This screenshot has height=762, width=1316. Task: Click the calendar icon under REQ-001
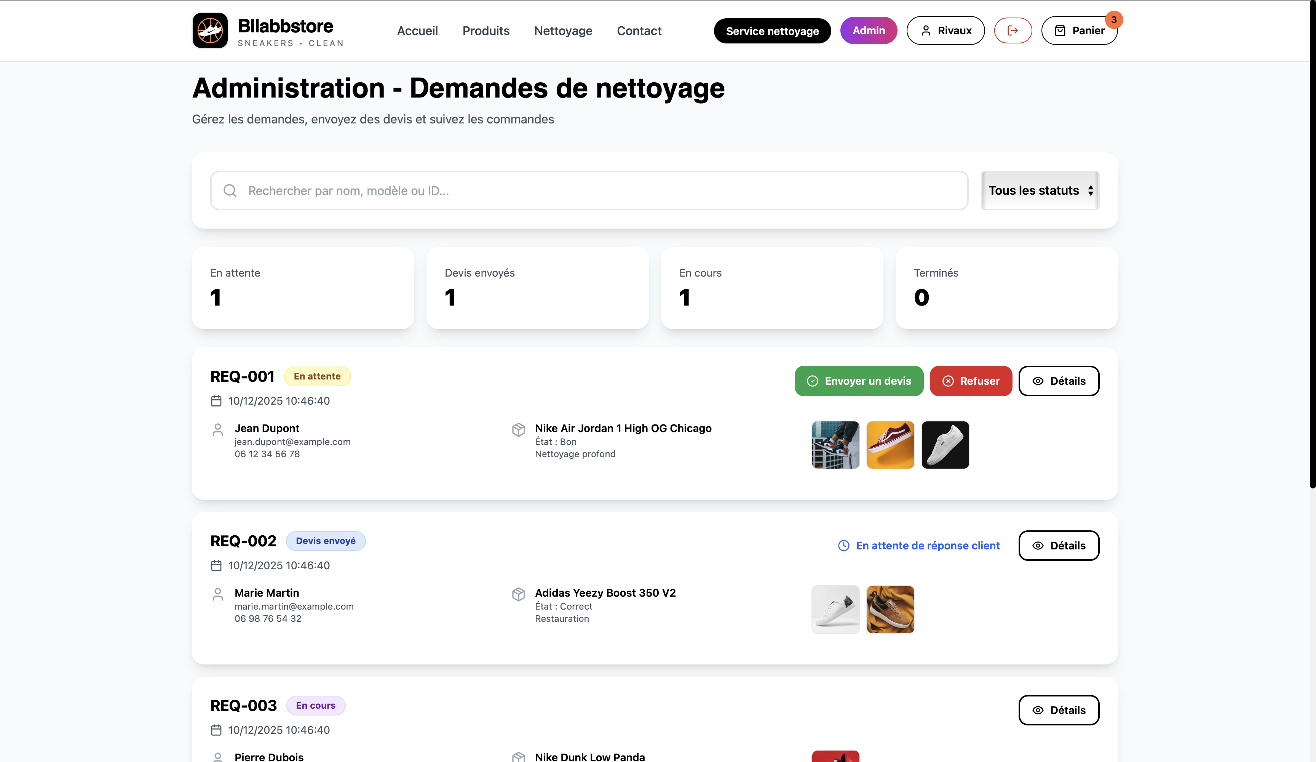[x=216, y=401]
